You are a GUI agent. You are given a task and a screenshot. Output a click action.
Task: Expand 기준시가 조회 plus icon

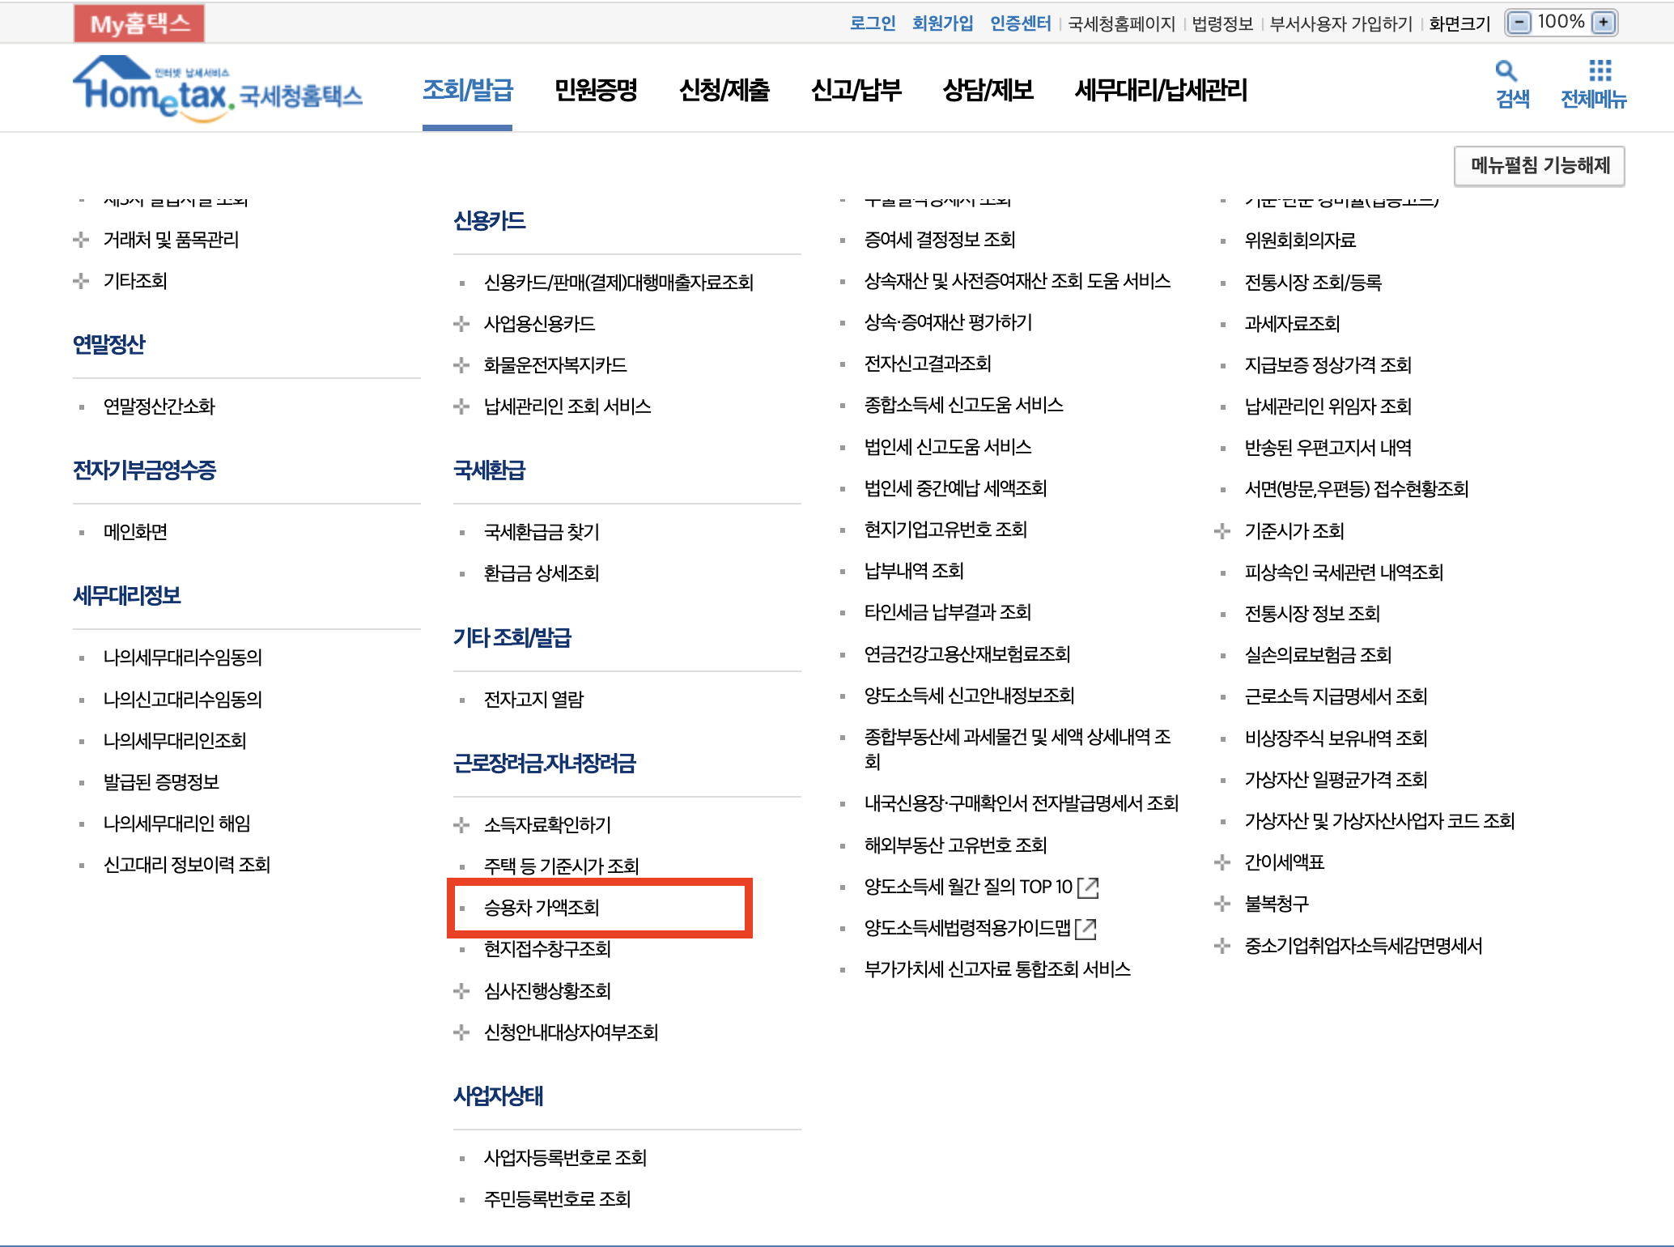(x=1222, y=531)
